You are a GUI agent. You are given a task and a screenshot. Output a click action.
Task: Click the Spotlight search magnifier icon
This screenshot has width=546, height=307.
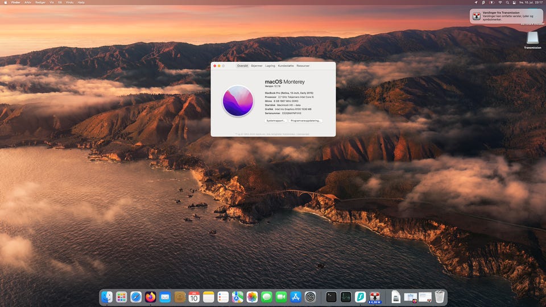pos(507,2)
